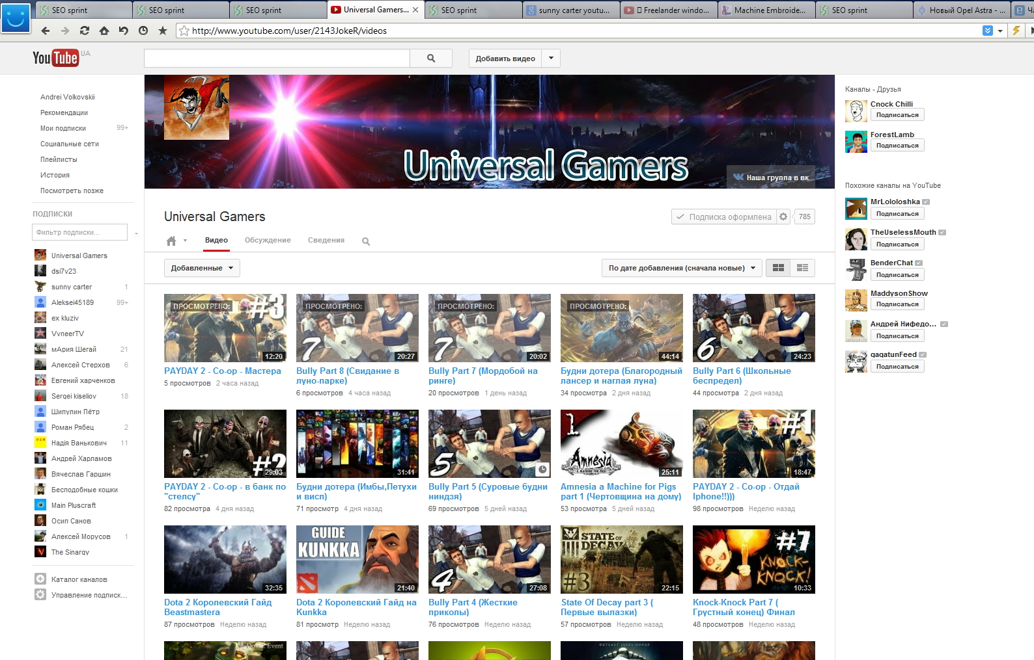This screenshot has height=660, width=1034.
Task: Open the Сведения tab
Action: click(326, 241)
